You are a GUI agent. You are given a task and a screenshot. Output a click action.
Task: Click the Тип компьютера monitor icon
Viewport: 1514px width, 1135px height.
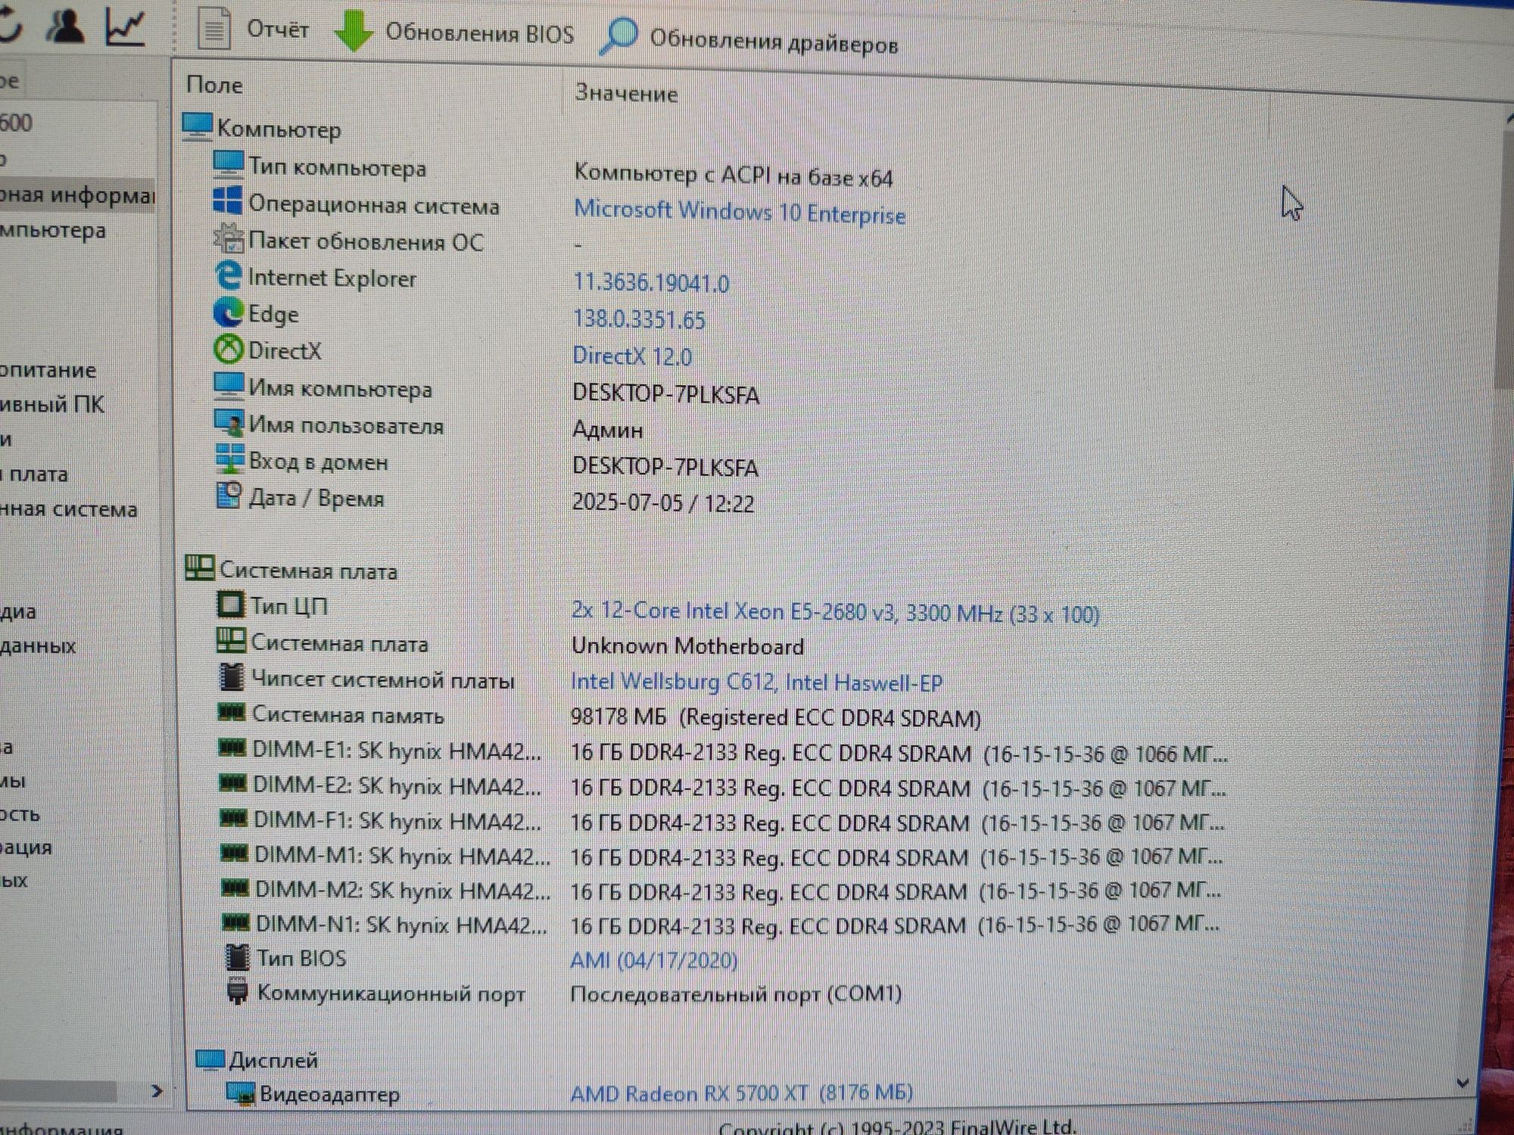click(x=228, y=164)
